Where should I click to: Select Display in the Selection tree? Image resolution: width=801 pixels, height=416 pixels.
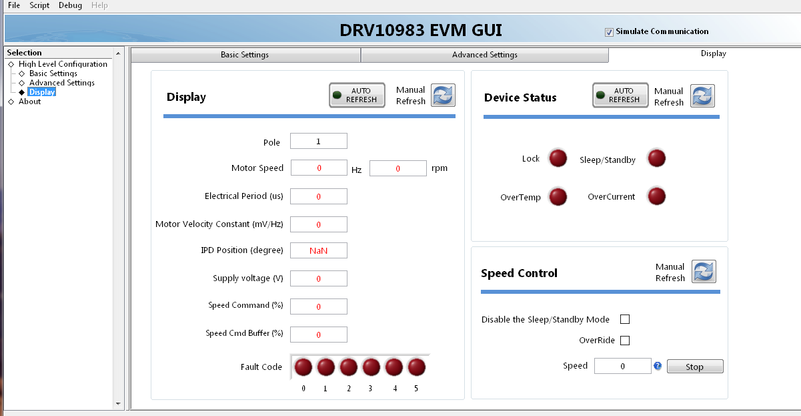[x=42, y=92]
